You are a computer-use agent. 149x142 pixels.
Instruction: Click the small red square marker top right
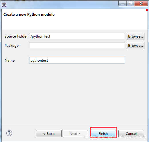coord(147,10)
